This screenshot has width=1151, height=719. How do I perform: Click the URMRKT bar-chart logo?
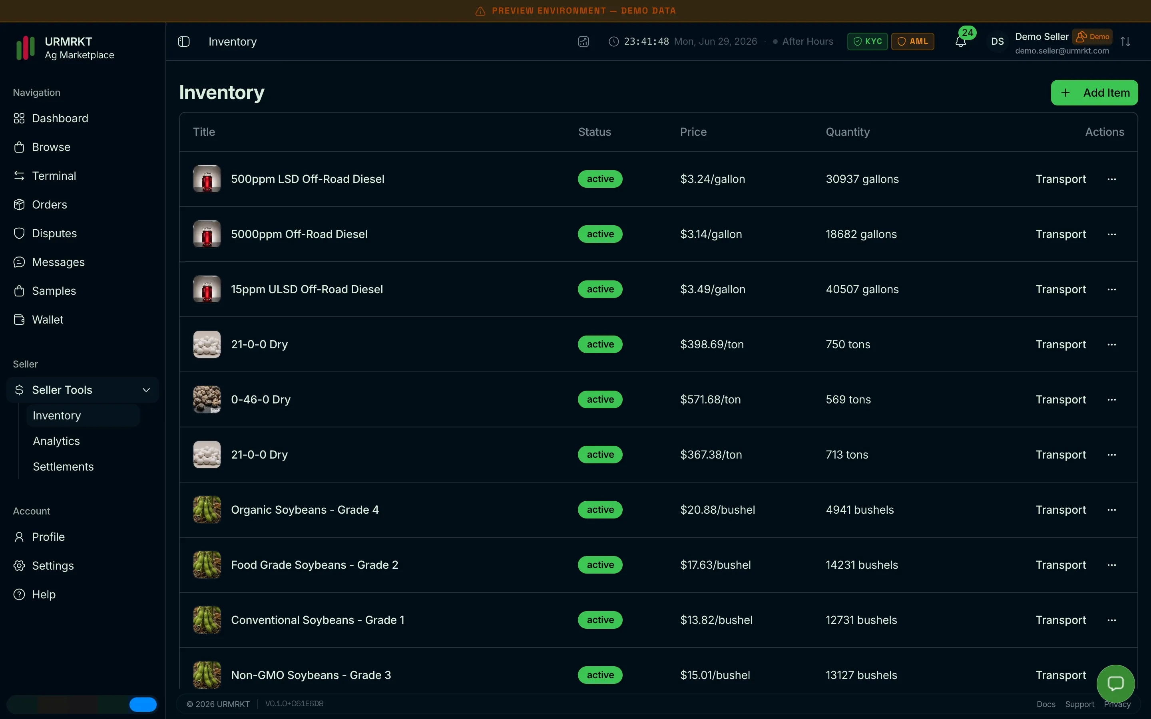tap(26, 48)
